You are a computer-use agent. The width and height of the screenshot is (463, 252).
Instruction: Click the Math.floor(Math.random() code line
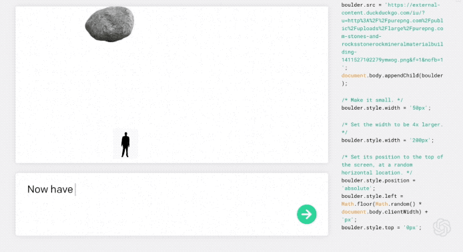tap(382, 204)
